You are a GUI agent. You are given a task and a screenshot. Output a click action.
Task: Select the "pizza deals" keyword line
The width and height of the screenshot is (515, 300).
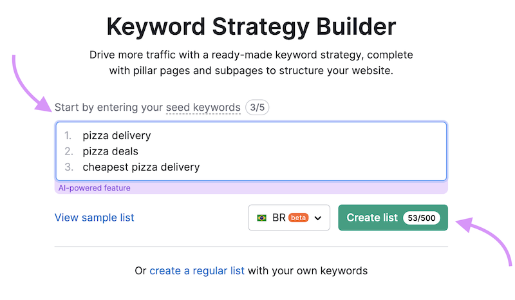tap(110, 151)
